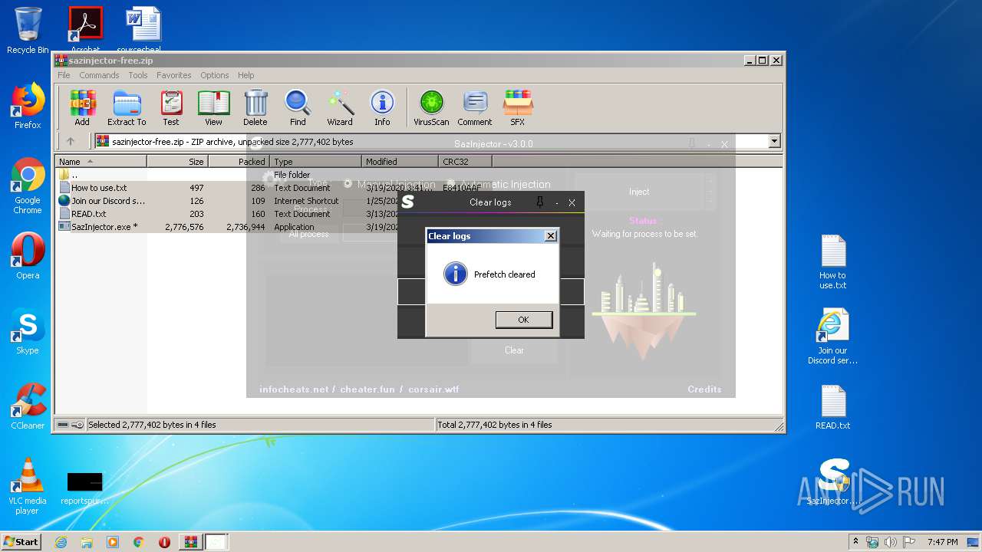This screenshot has height=552, width=982.
Task: Click the pin icon on Clear logs window
Action: tap(540, 202)
